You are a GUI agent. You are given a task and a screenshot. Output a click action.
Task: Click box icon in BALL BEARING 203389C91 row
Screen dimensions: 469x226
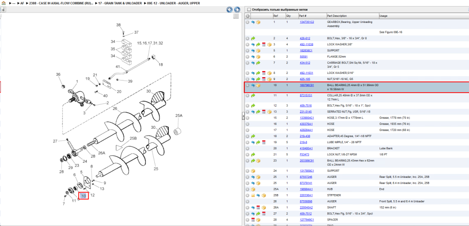coord(258,160)
